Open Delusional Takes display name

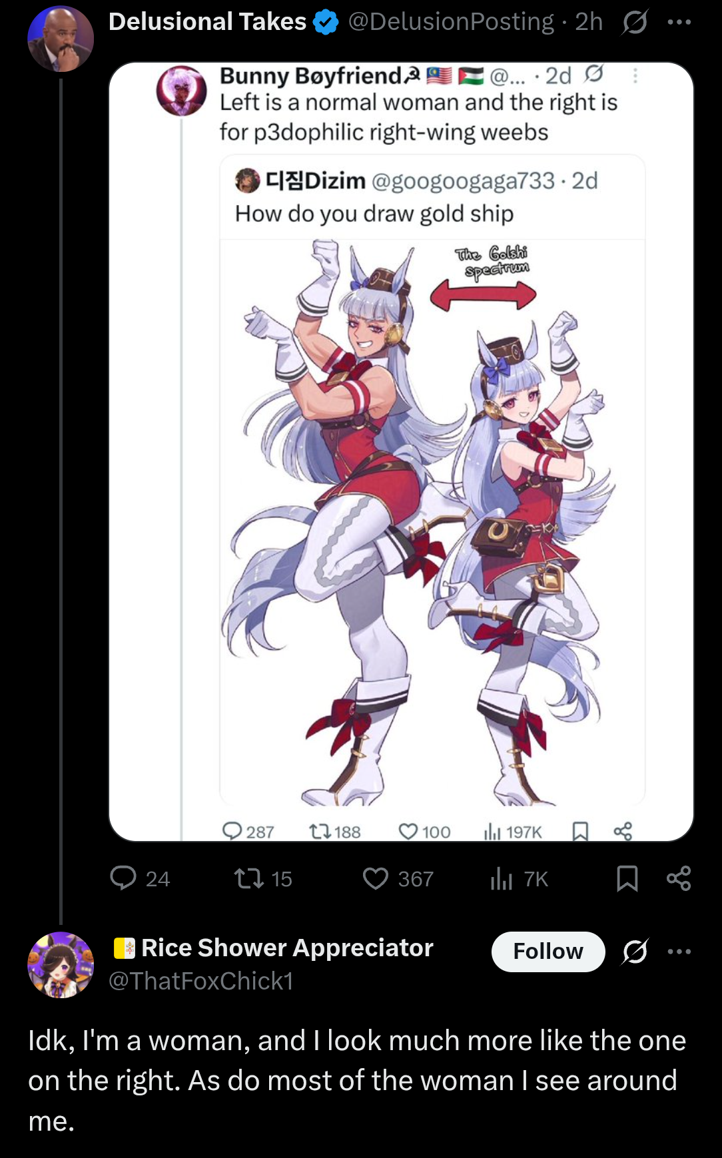tap(207, 22)
